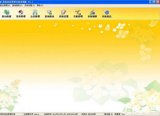This screenshot has height=116, width=160.
Task: Click the app icon in title bar
Action: point(1,2)
